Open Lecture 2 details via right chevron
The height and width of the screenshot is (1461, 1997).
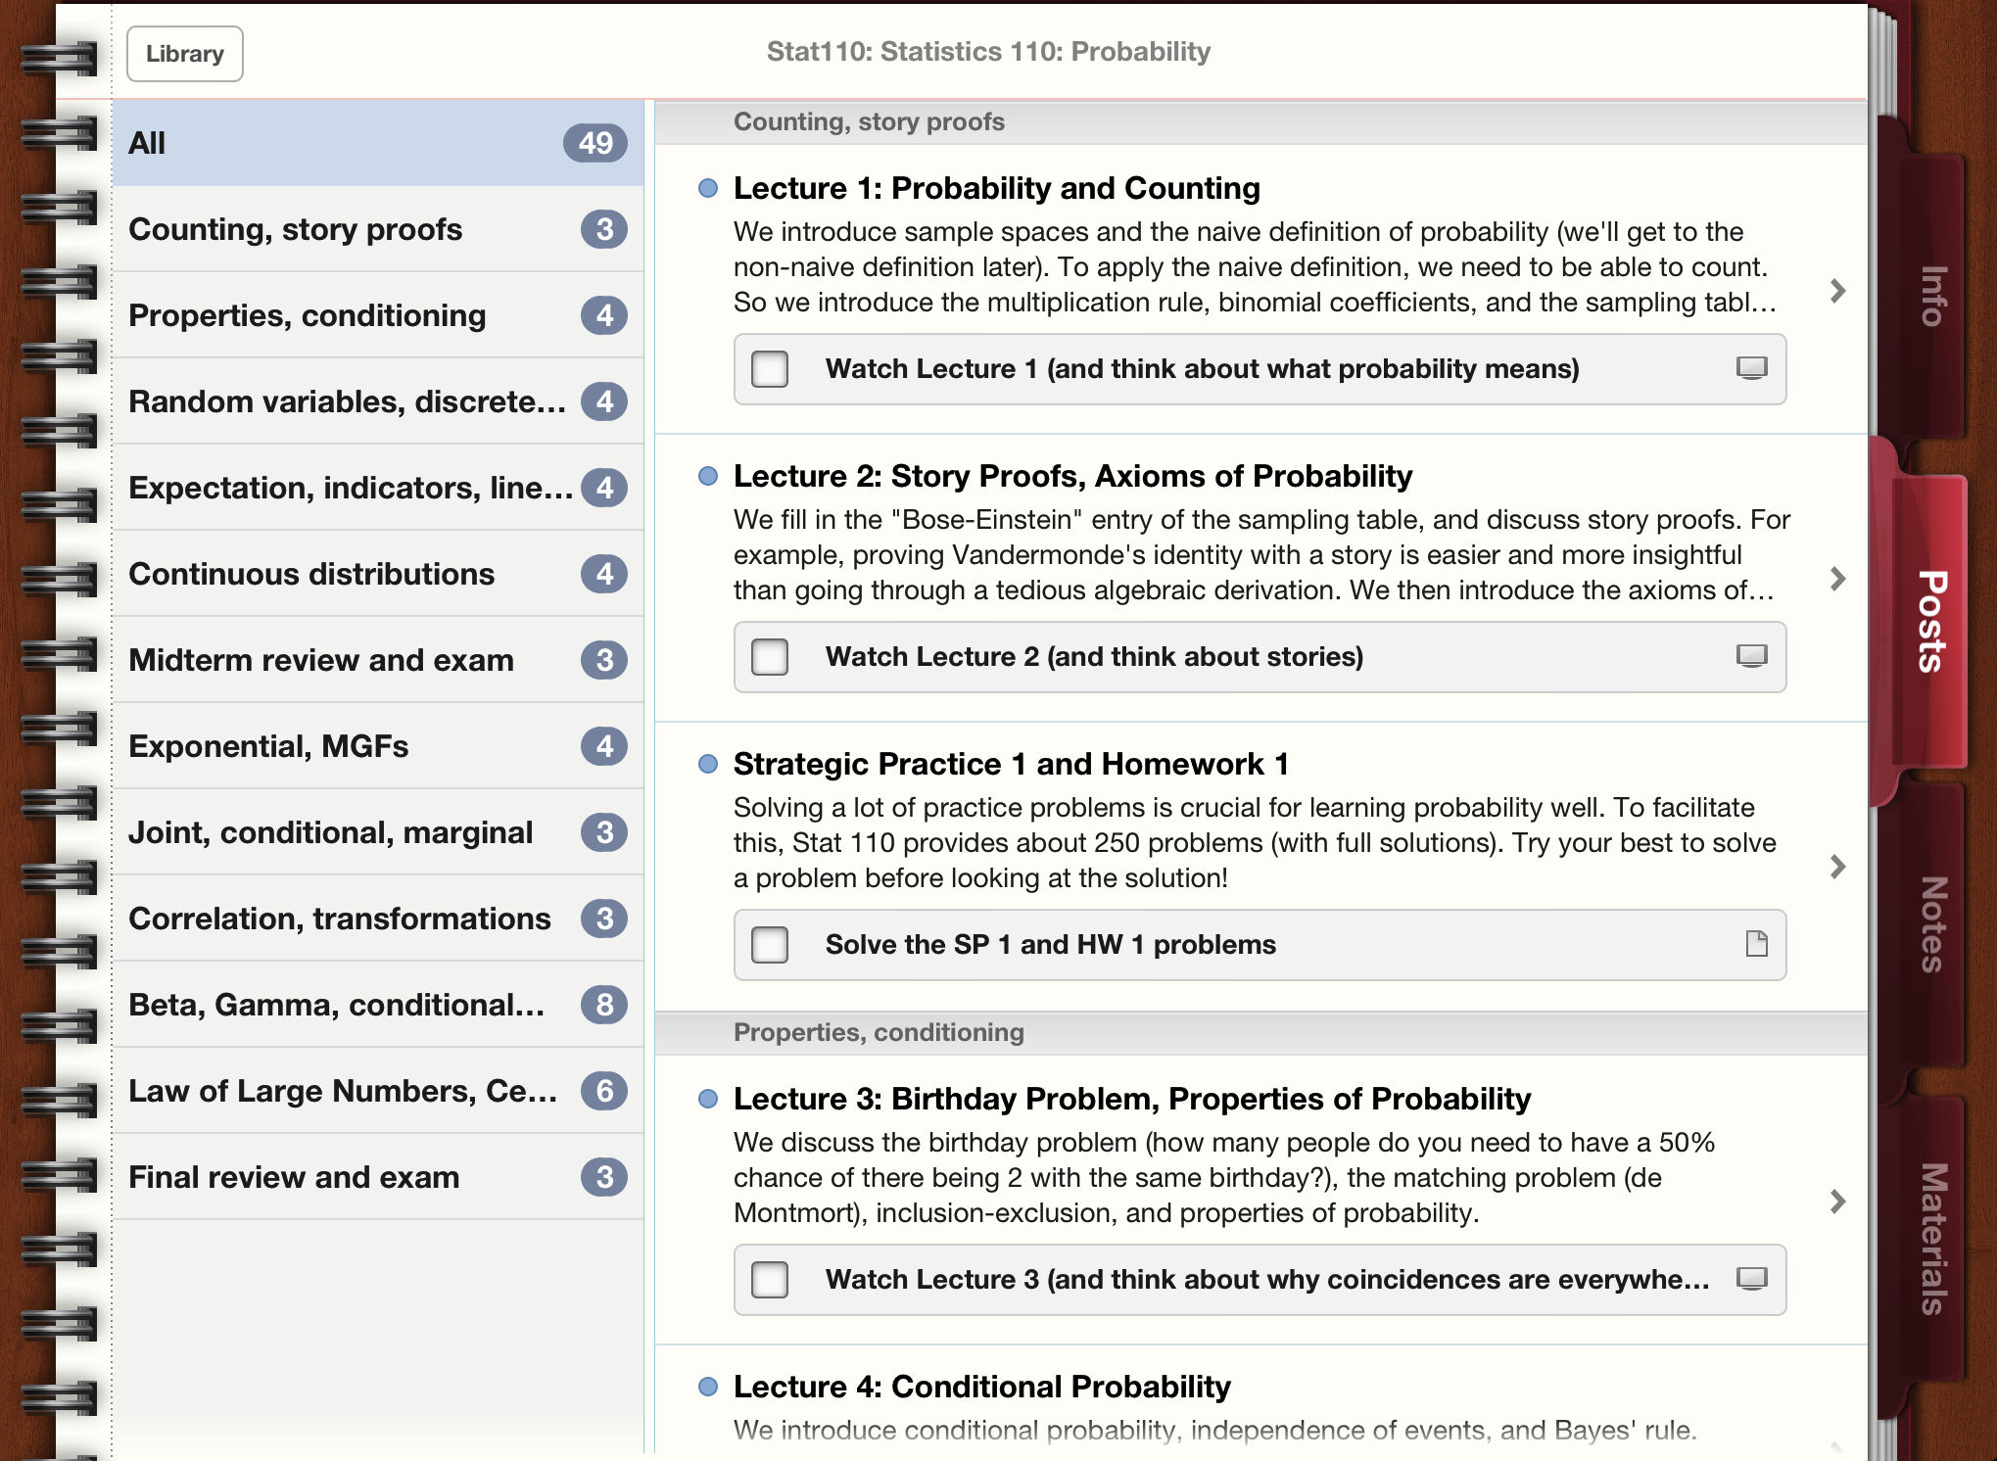pos(1837,578)
